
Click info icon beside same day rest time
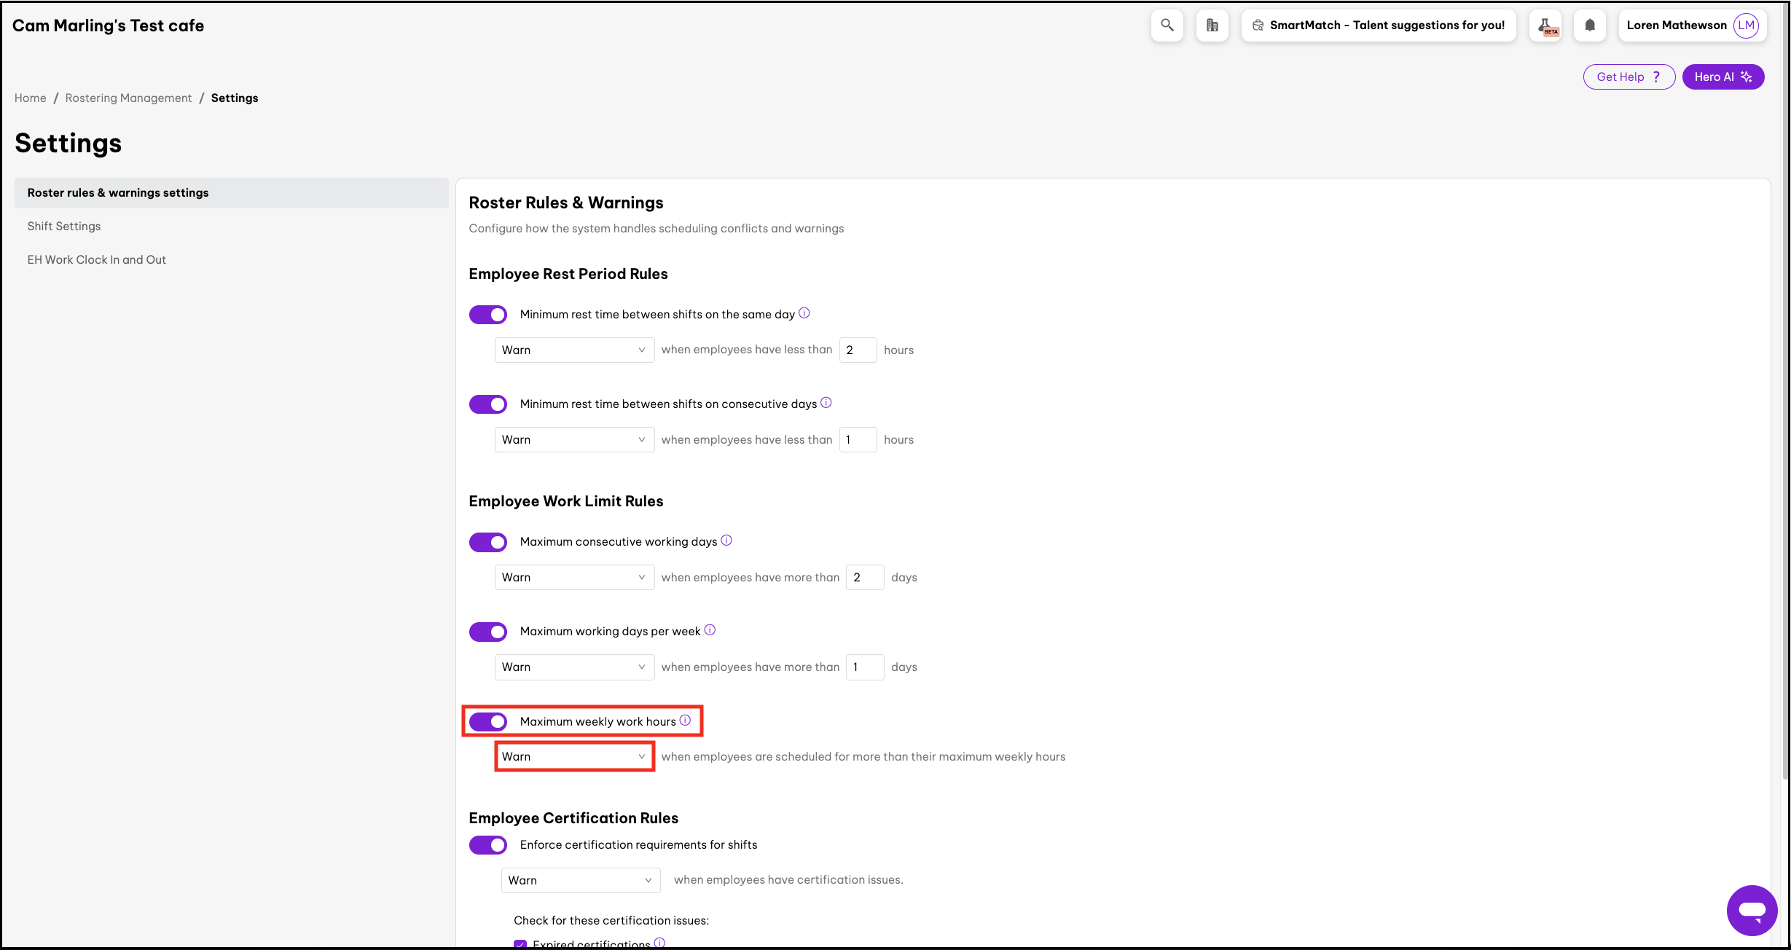(804, 313)
